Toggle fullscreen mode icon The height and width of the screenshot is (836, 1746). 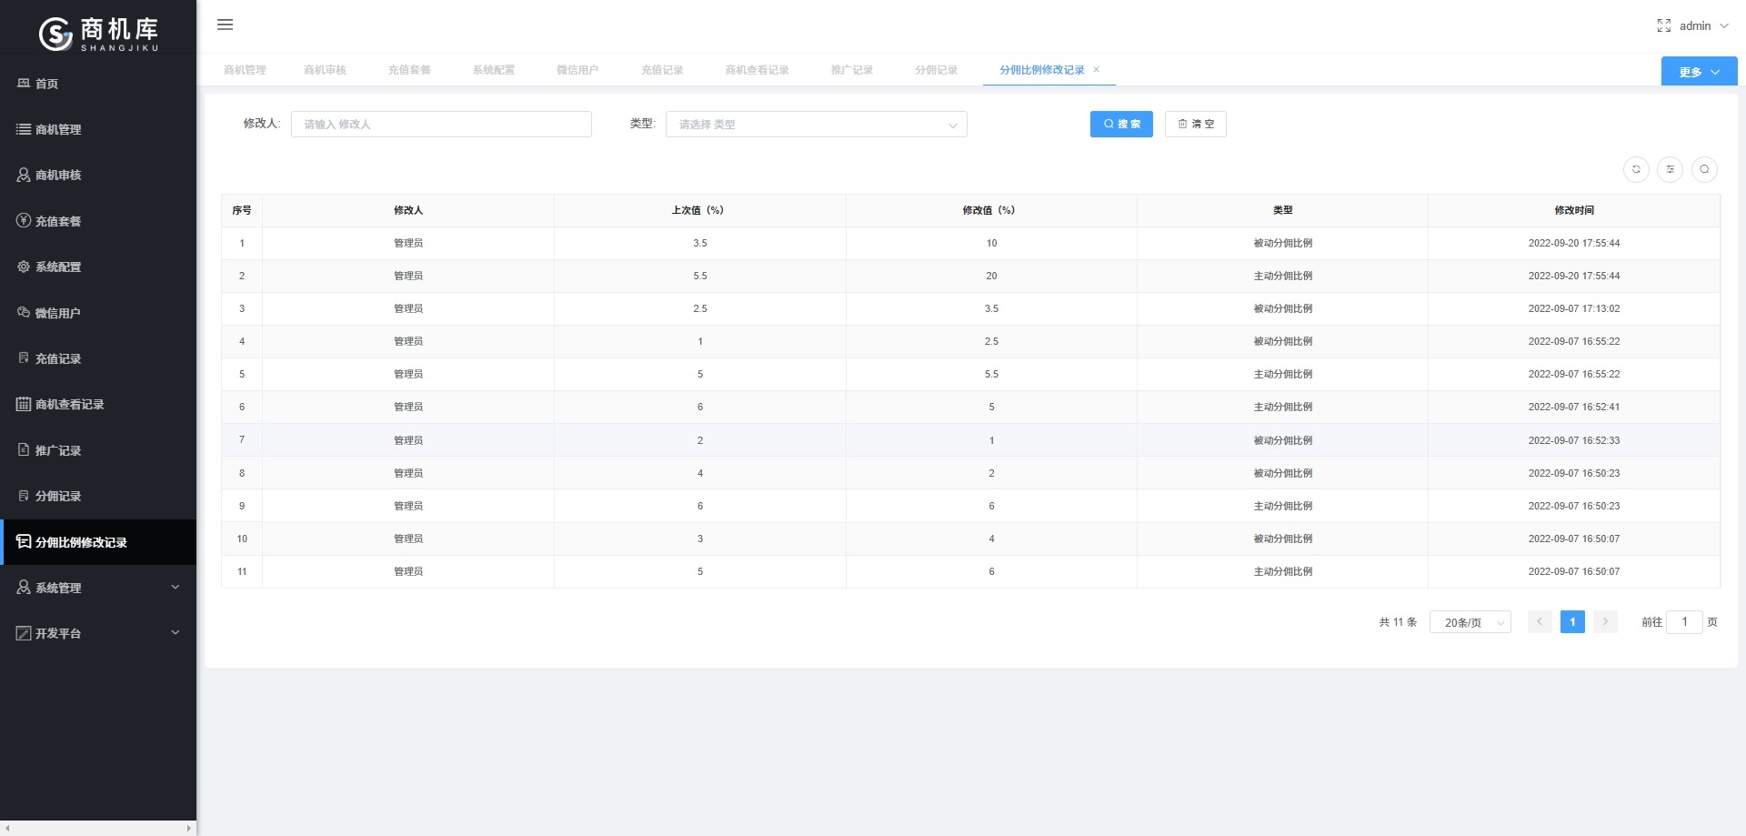coord(1664,25)
